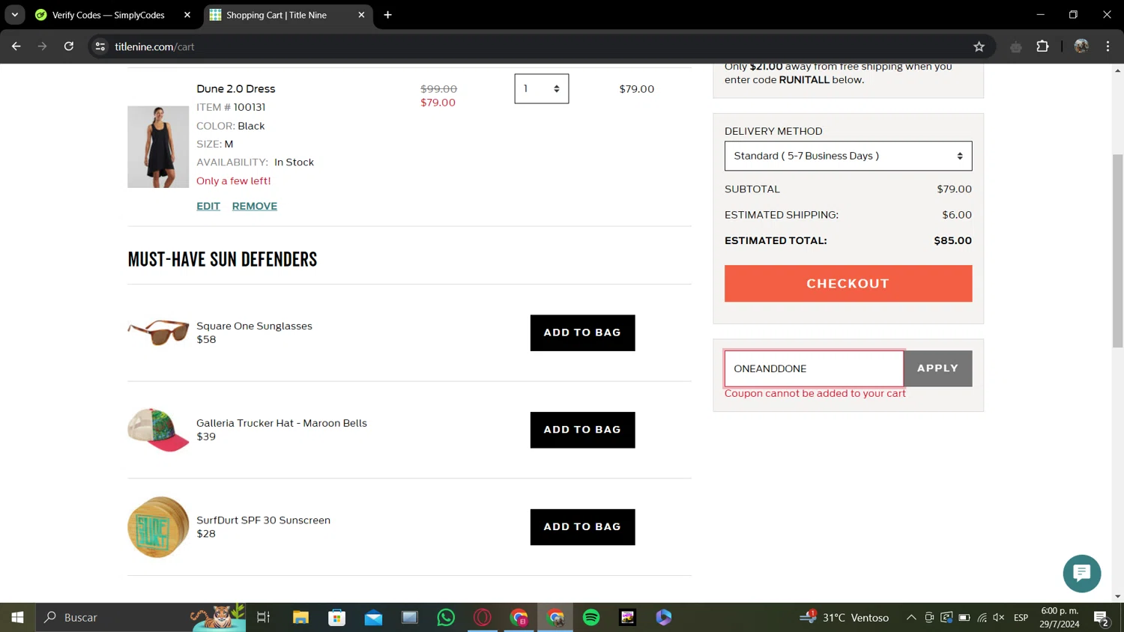The width and height of the screenshot is (1124, 632).
Task: Click the battery status tray icon
Action: point(964,617)
